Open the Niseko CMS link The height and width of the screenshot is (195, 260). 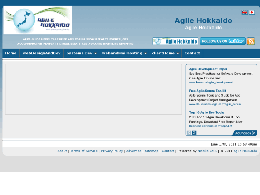click(207, 151)
